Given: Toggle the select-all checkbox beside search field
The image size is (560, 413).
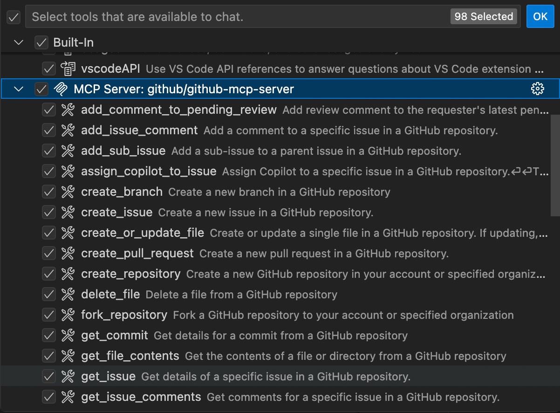Looking at the screenshot, I should pyautogui.click(x=14, y=17).
